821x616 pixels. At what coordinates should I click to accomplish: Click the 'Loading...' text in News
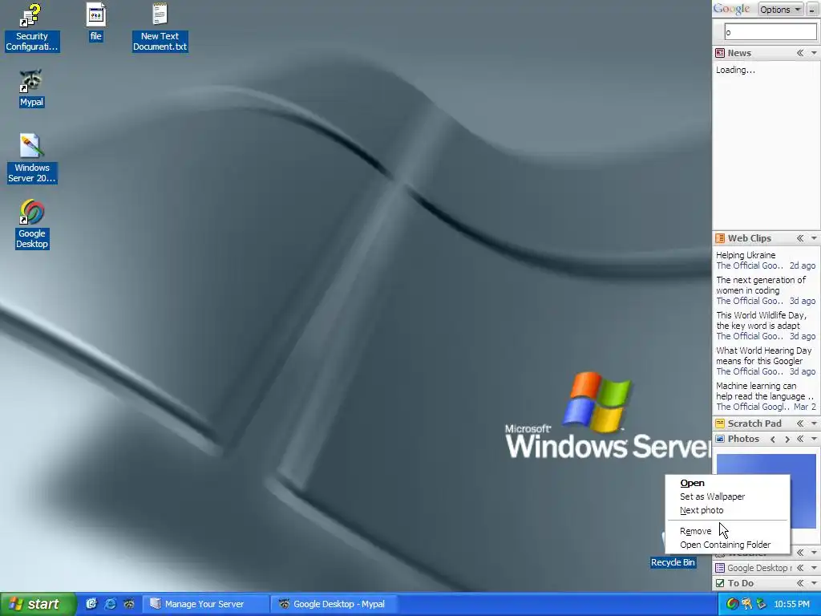(x=735, y=71)
